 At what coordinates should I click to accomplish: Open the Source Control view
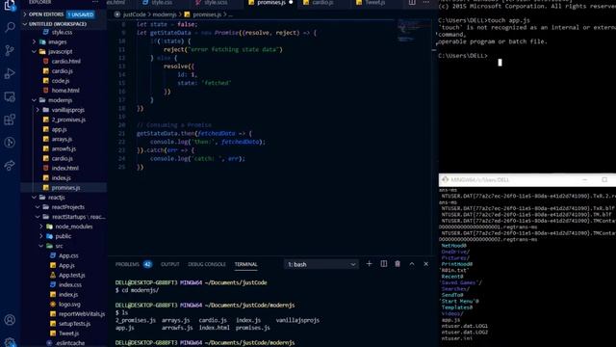coord(10,50)
